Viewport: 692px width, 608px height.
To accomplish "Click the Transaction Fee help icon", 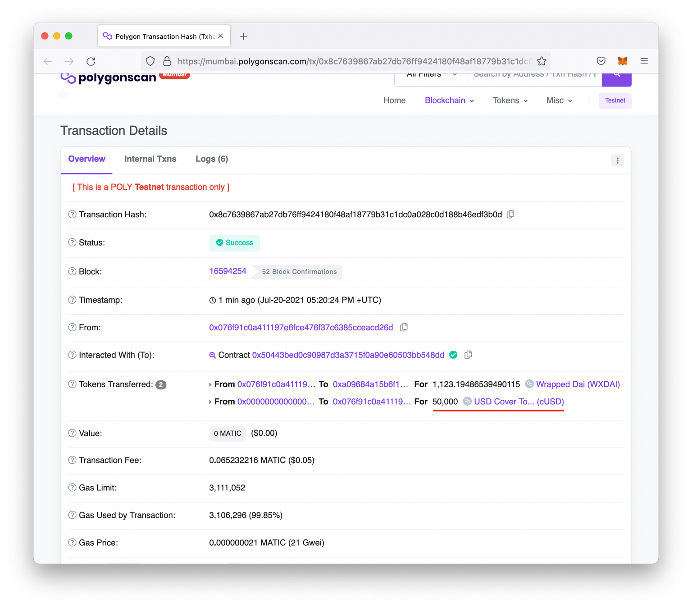I will [72, 460].
